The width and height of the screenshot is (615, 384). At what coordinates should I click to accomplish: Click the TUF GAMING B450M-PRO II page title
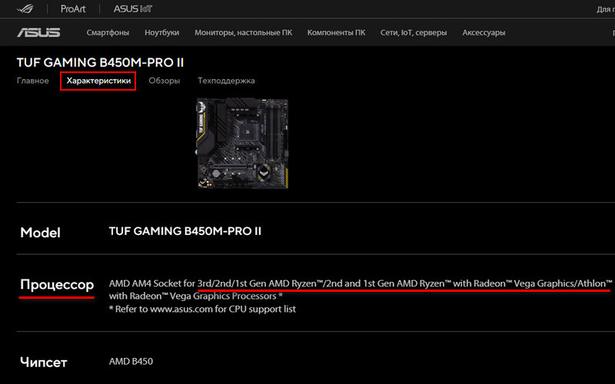100,63
